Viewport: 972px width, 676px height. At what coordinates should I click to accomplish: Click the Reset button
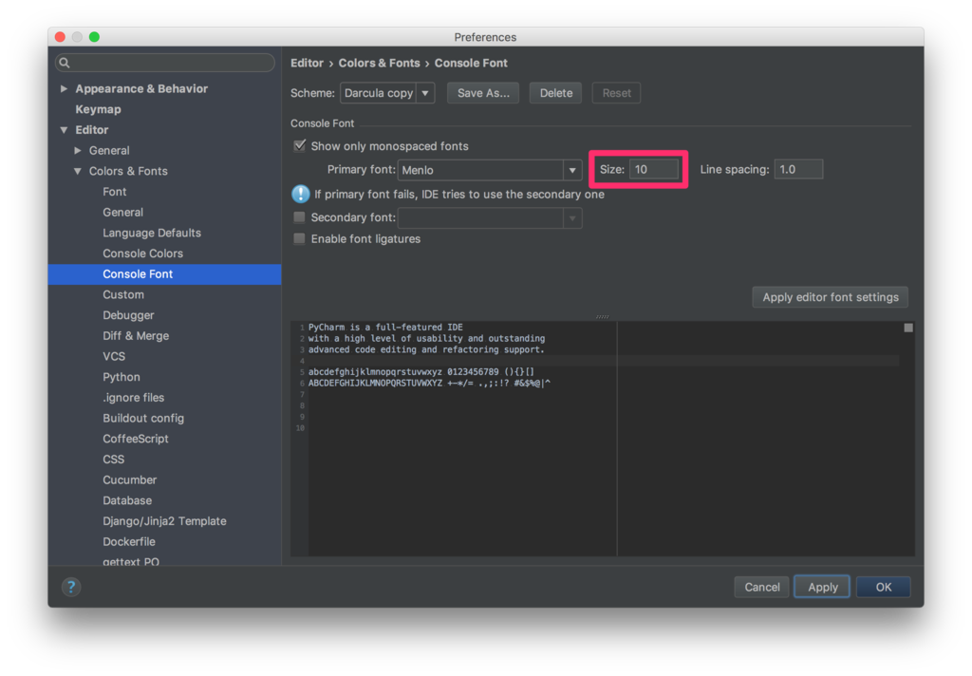pyautogui.click(x=616, y=93)
